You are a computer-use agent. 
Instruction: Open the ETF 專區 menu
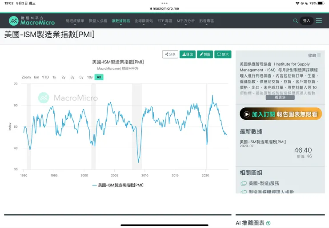[165, 21]
